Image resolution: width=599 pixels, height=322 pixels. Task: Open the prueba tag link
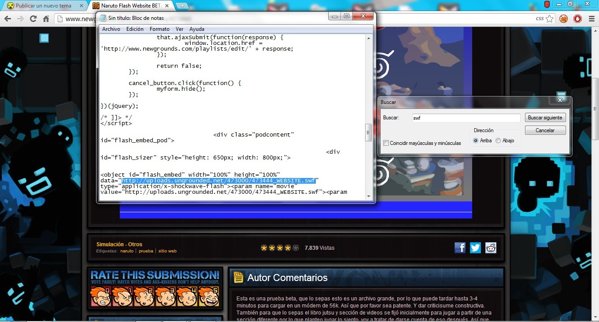coord(146,251)
